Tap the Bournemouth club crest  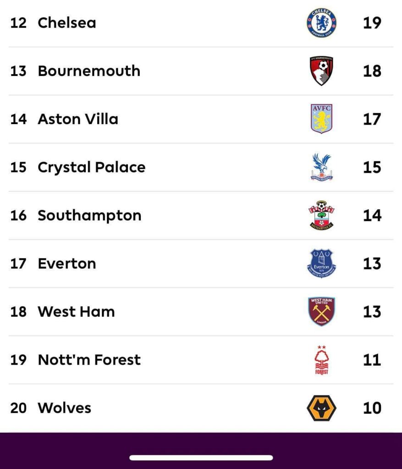pyautogui.click(x=321, y=71)
